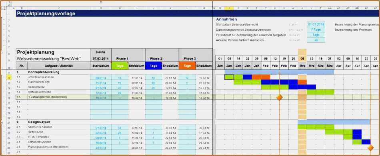Edit the Darstellungsintervall value 7-Tage
Image resolution: width=380 pixels, height=156 pixels.
point(316,30)
